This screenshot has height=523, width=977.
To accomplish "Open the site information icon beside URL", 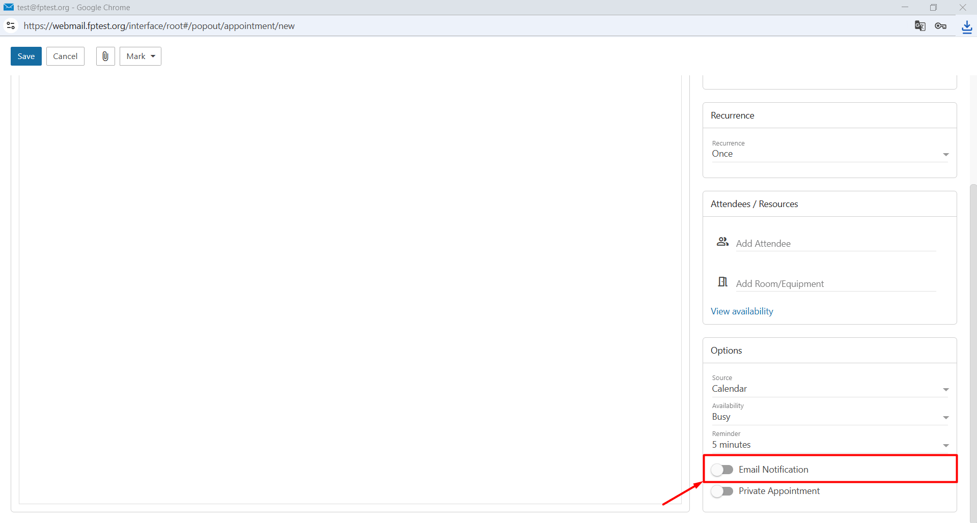I will point(11,25).
